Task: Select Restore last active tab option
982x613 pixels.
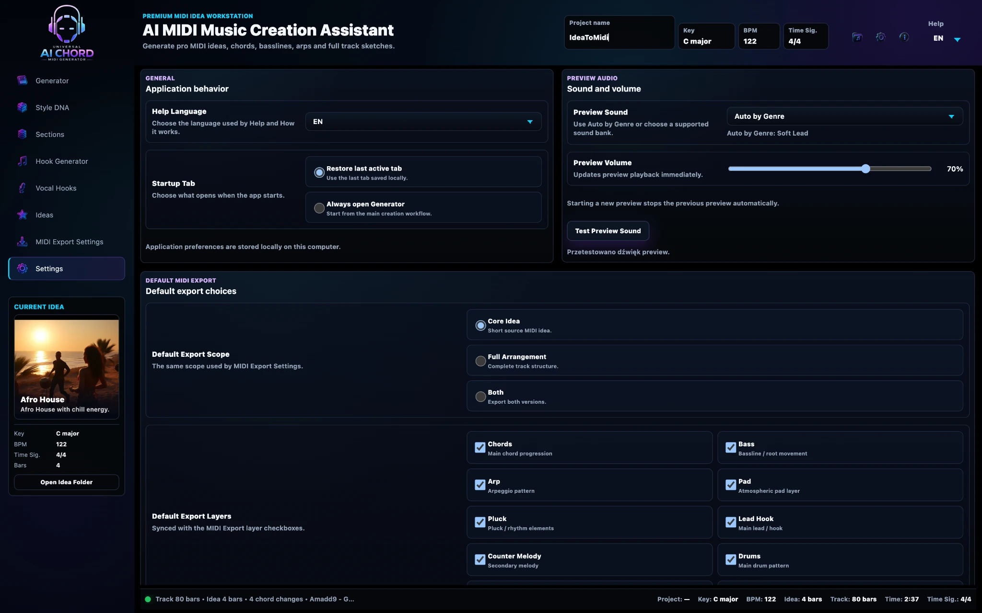Action: point(423,172)
